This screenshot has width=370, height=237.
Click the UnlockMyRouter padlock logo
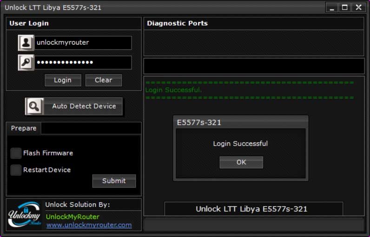click(24, 215)
